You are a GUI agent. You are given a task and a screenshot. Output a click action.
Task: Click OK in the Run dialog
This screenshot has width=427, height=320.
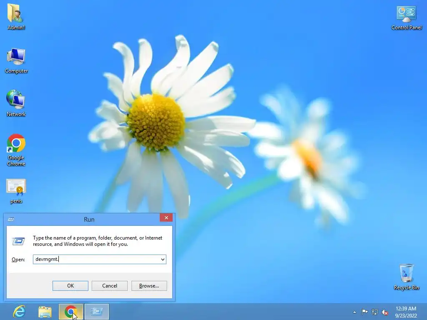[x=70, y=286]
